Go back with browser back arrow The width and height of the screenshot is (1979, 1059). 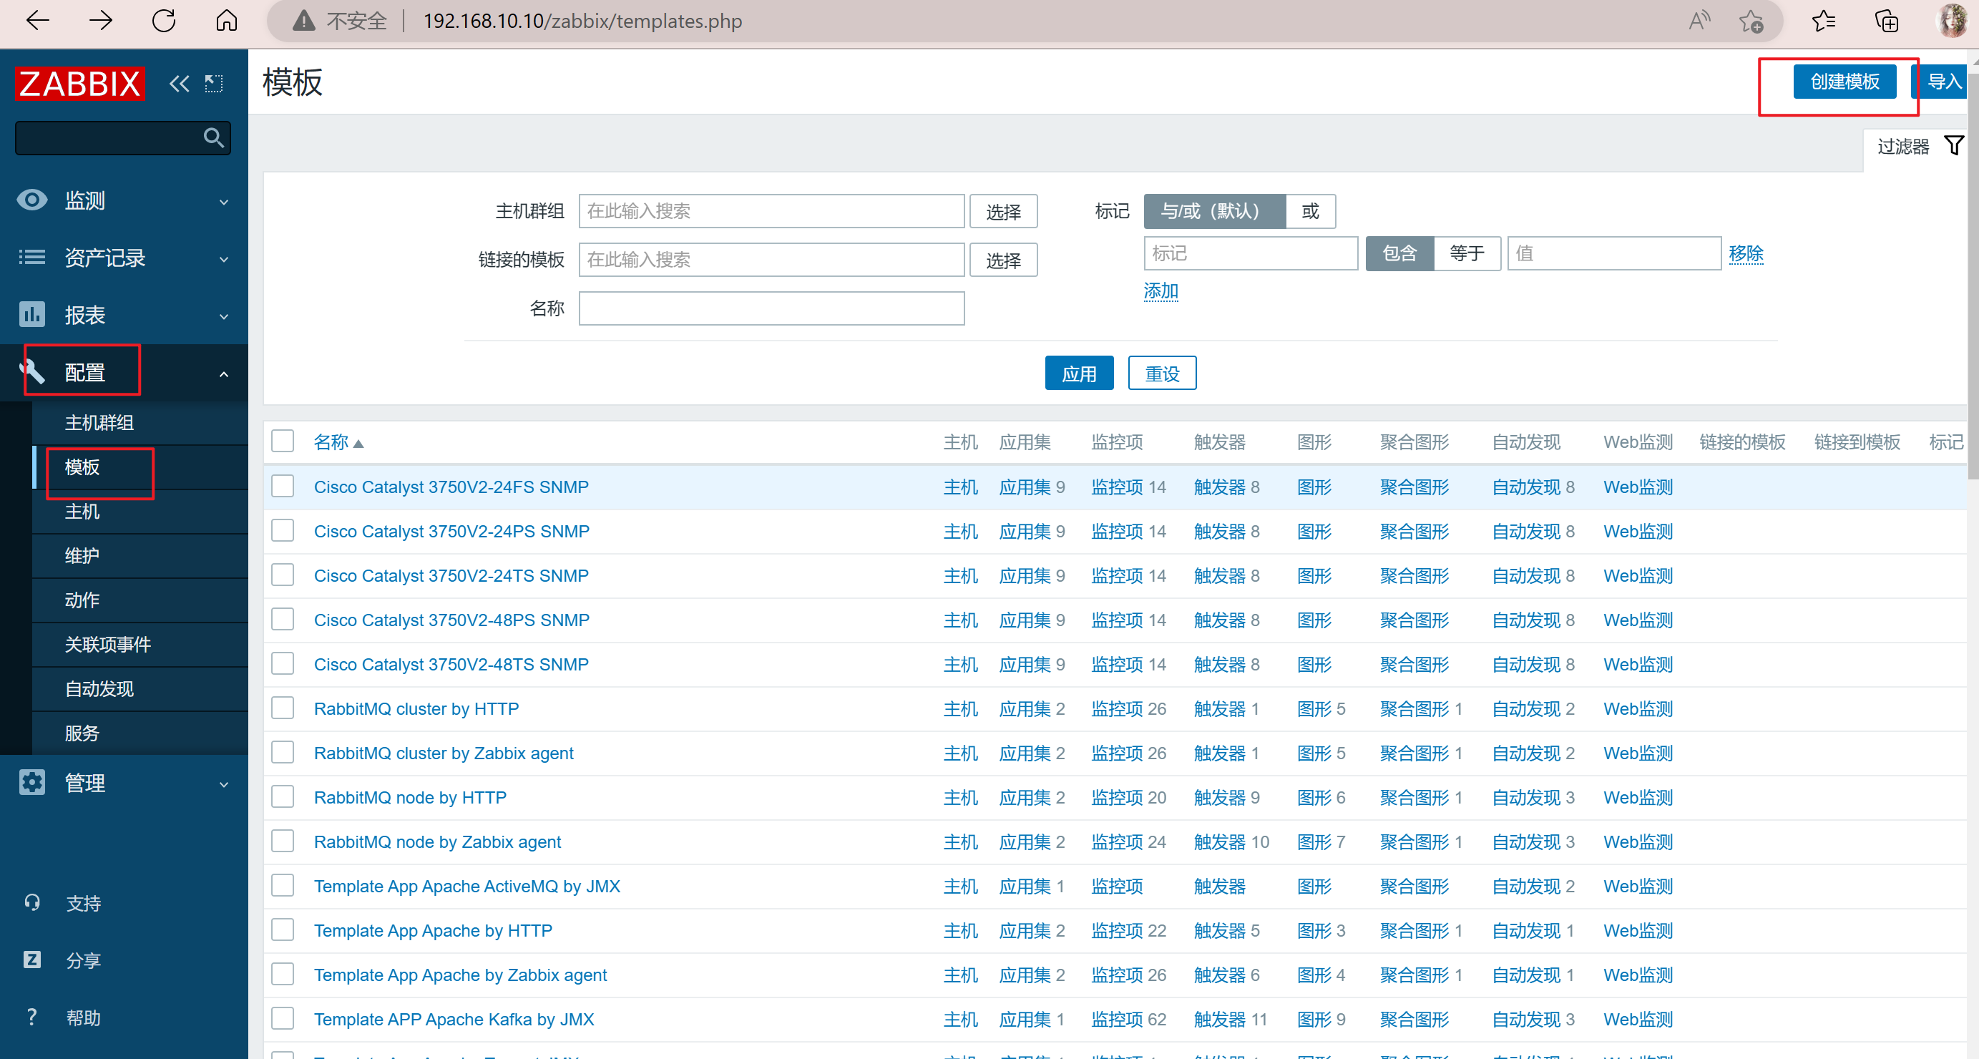coord(37,21)
